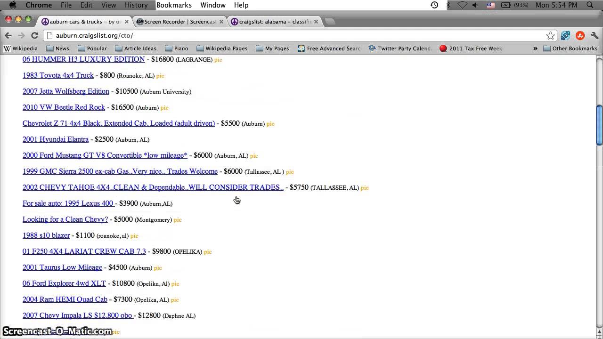Viewport: 603px width, 339px height.
Task: Open 2007 Jetta Wolfsberg Edition listing
Action: pos(66,91)
